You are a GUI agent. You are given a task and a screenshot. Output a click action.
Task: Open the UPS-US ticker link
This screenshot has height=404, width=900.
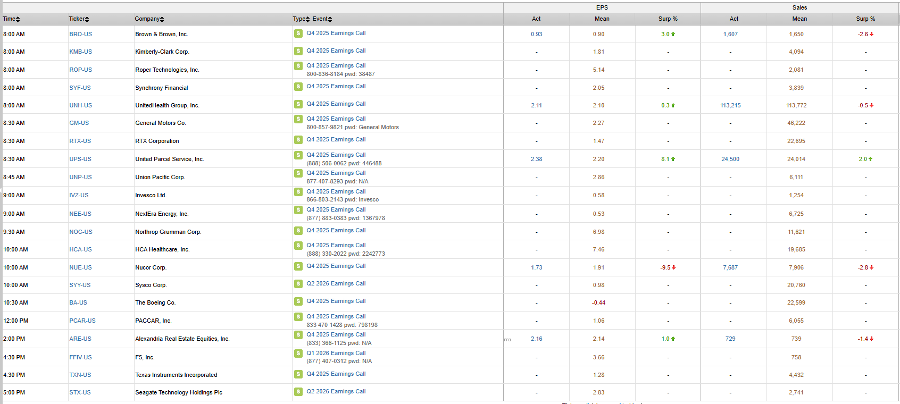pos(80,159)
